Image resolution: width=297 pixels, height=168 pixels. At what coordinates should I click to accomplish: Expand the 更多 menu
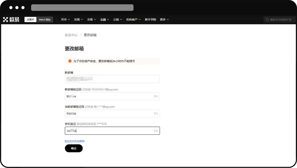point(164,19)
